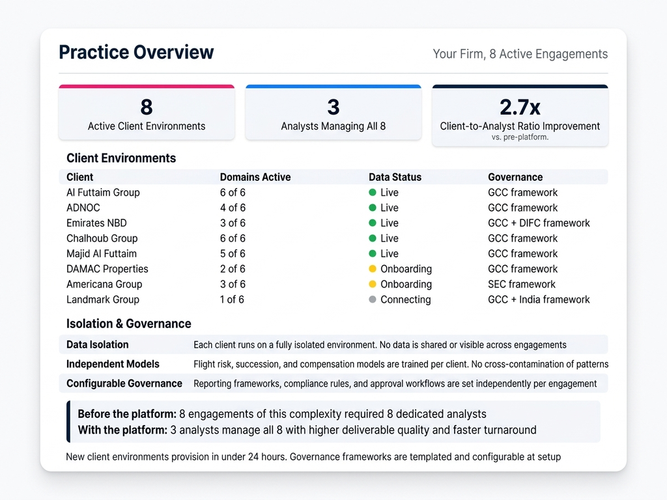
Task: Click the green status dot for Chalhoub Group
Action: coord(373,238)
